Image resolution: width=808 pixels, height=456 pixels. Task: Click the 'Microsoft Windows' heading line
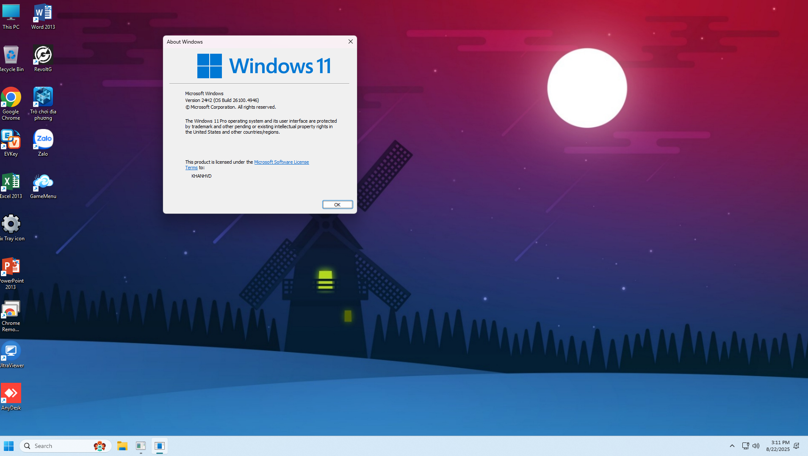(204, 93)
